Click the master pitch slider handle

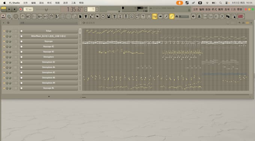tap(46, 10)
